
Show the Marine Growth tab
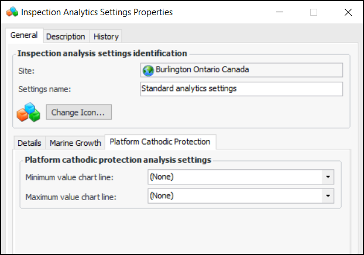tap(75, 143)
